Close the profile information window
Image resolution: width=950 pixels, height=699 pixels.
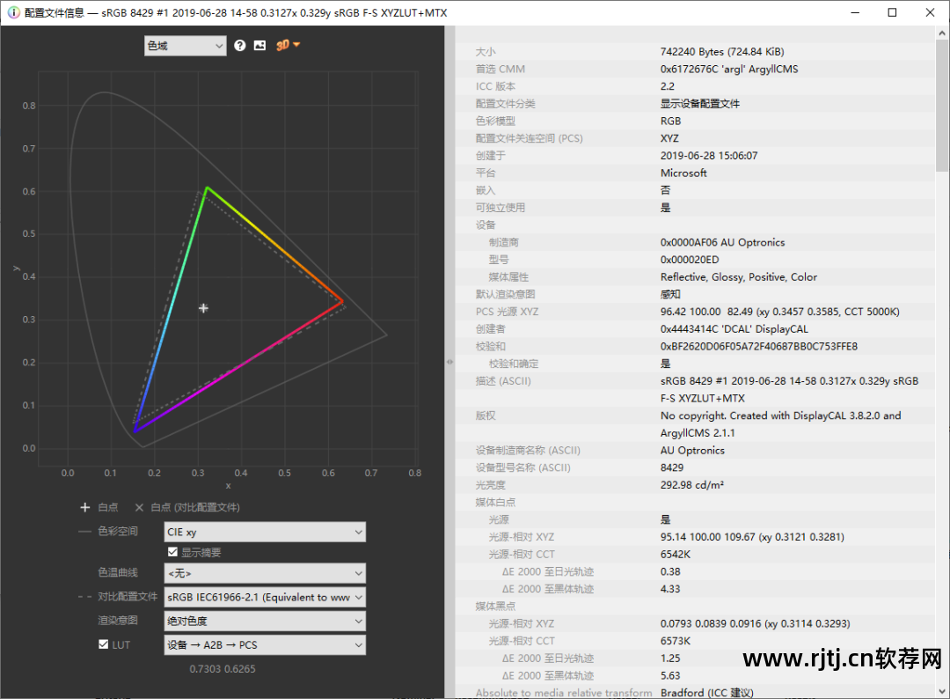click(930, 12)
